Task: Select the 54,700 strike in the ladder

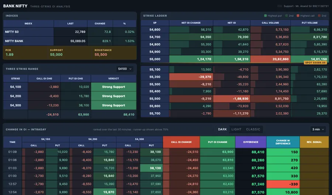Action: tap(155, 37)
